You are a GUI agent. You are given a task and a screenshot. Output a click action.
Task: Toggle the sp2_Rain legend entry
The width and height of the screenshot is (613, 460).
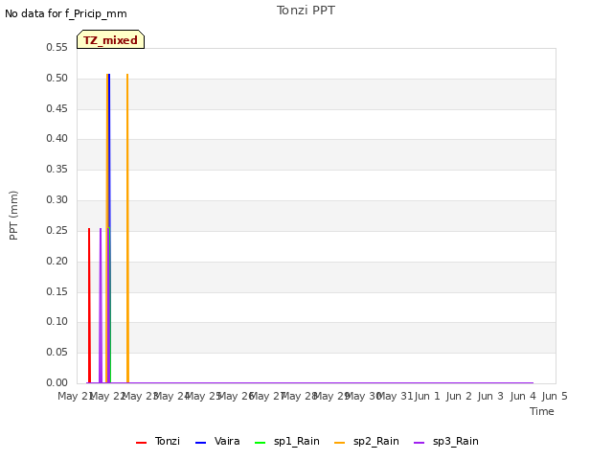367,442
